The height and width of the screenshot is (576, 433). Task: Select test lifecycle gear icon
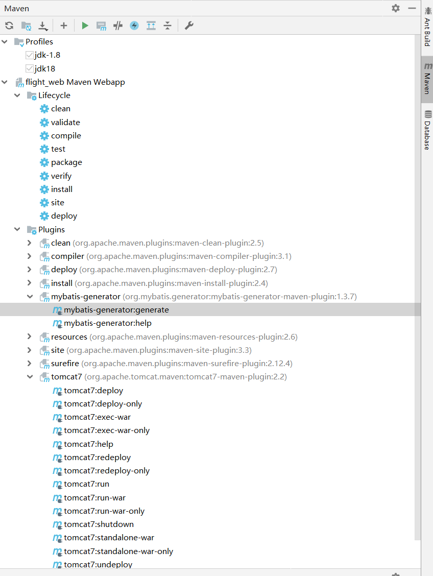point(44,149)
